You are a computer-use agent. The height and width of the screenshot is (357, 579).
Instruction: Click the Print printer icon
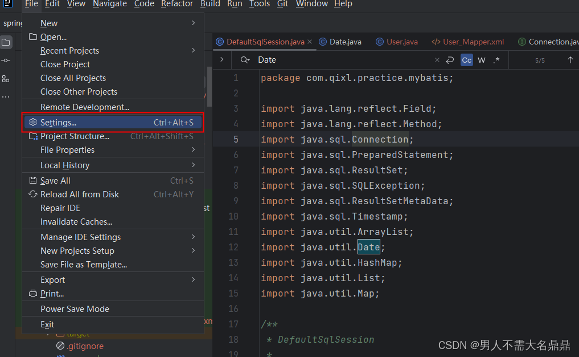click(33, 293)
